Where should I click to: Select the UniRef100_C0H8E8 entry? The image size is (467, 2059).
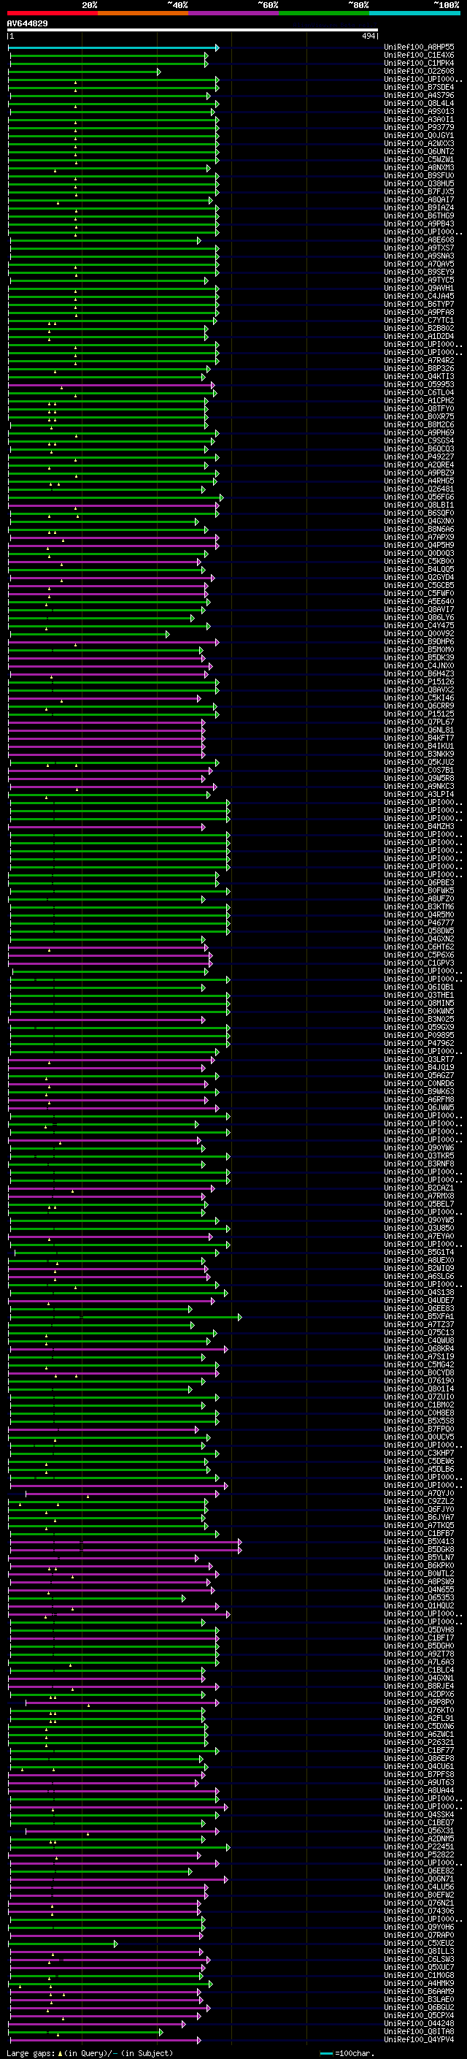tap(419, 1413)
